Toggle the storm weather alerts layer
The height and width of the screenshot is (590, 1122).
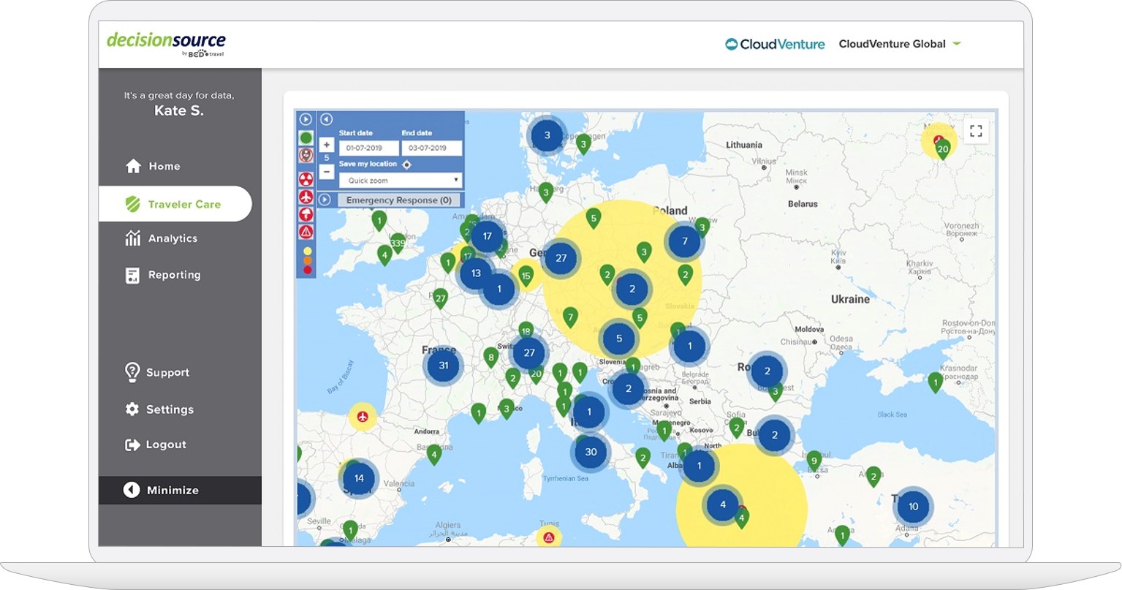306,214
